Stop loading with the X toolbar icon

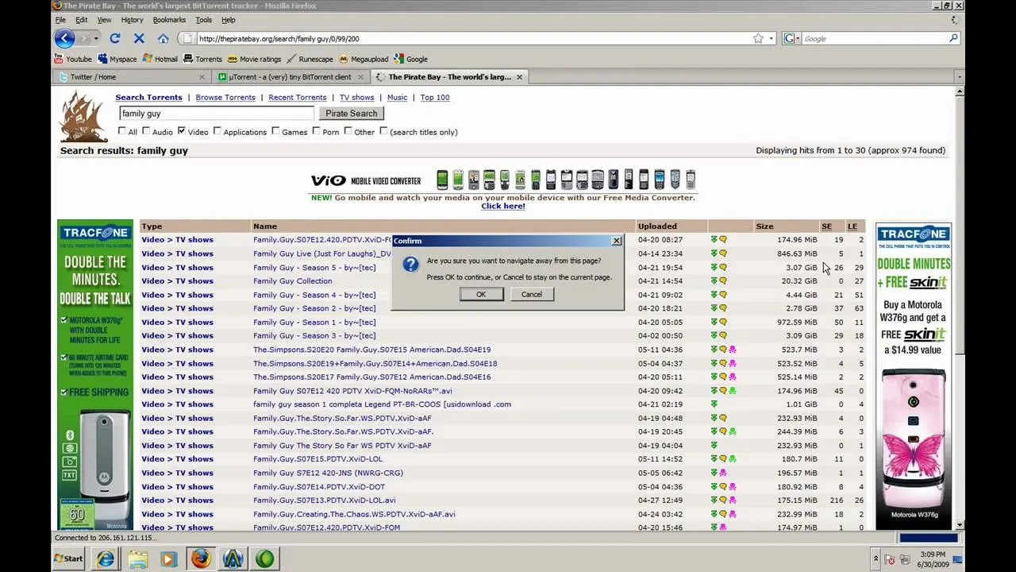139,38
